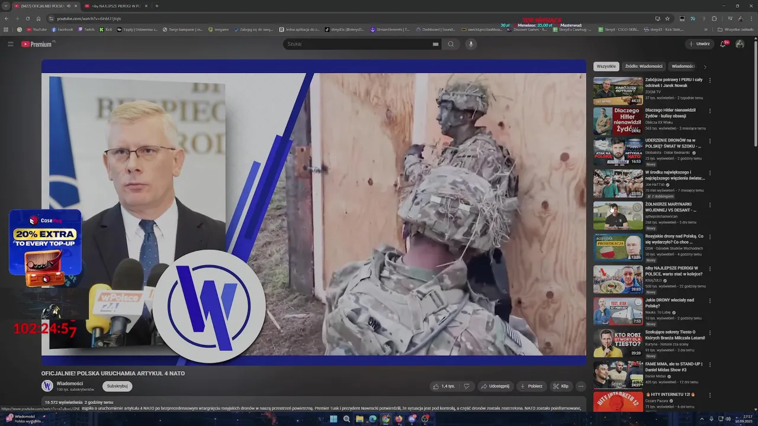The width and height of the screenshot is (758, 426).
Task: Dislike the video with thumbs-down
Action: tap(467, 386)
